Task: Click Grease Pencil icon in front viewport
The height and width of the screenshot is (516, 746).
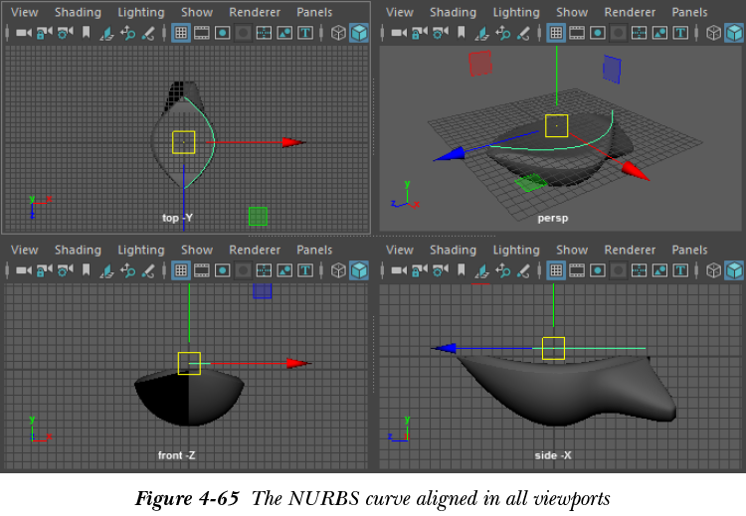Action: click(148, 270)
